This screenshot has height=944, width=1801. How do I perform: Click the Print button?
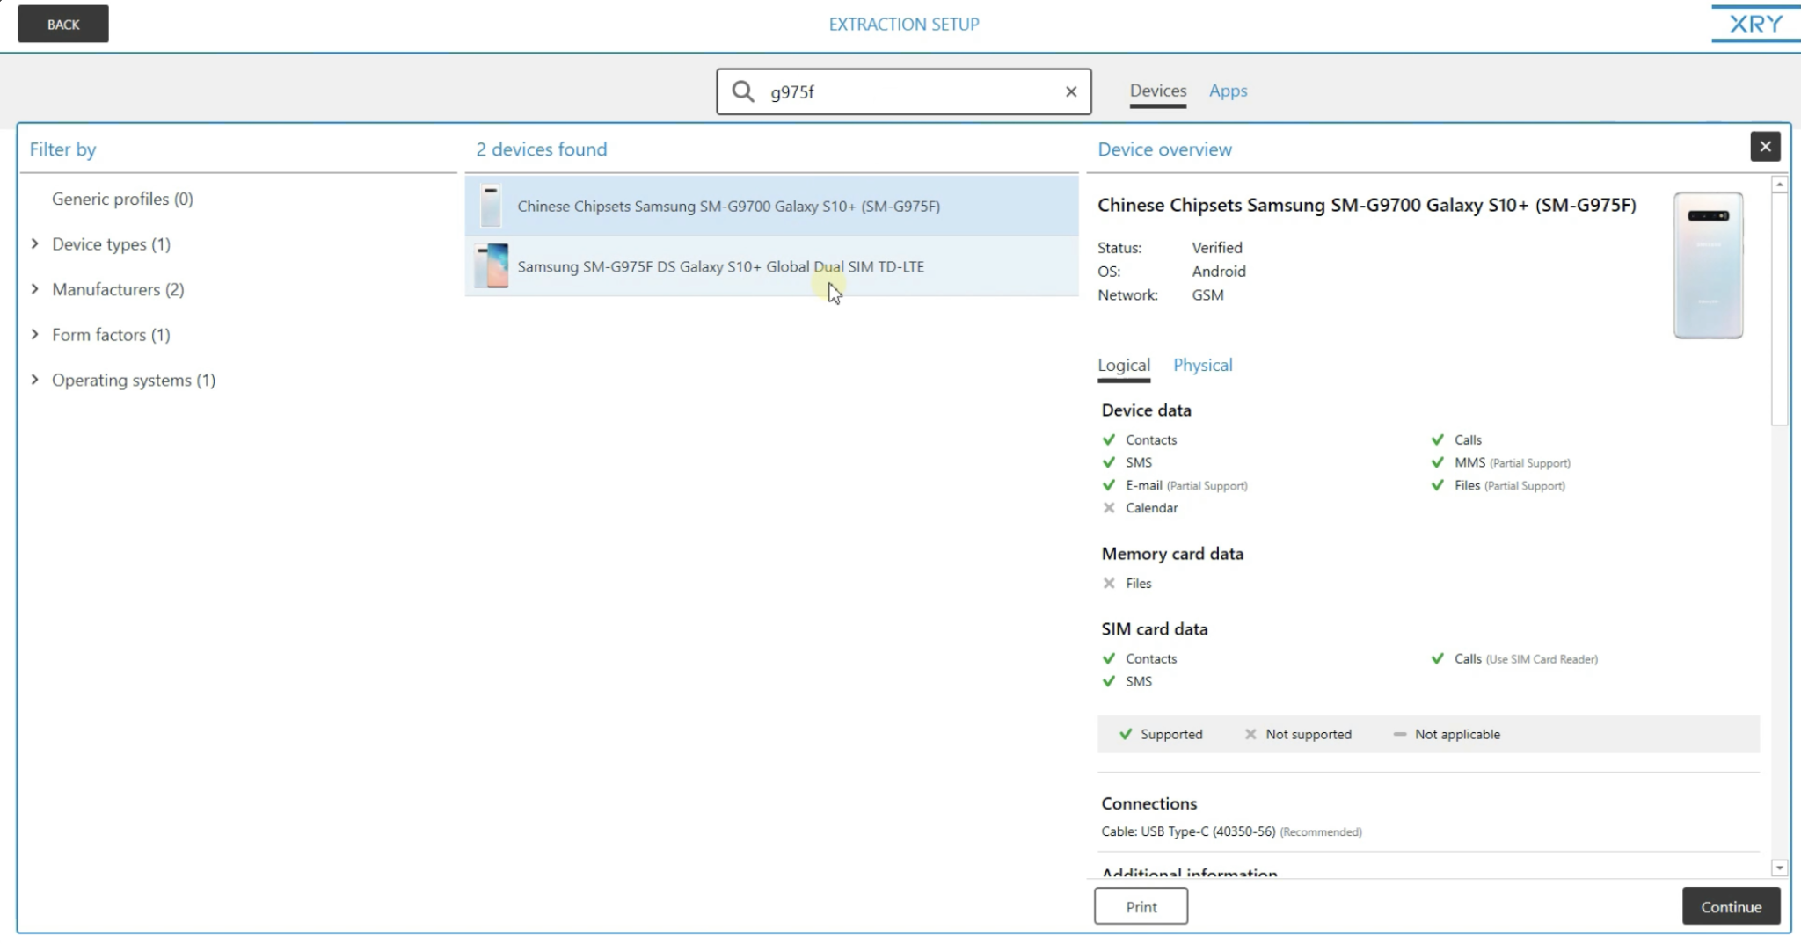(x=1141, y=906)
